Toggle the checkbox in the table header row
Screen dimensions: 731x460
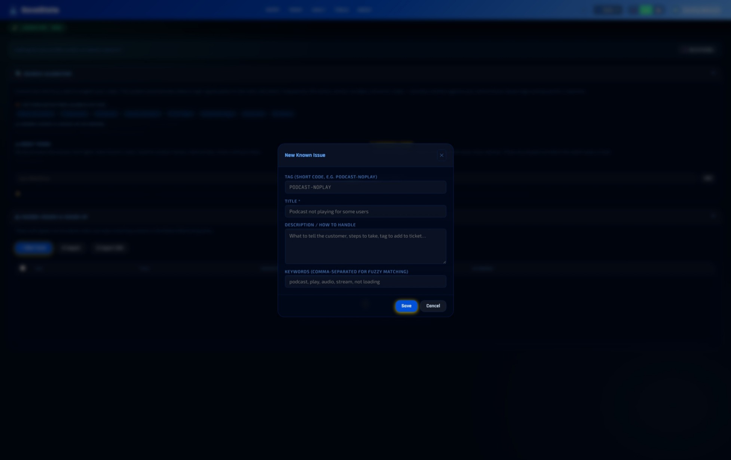(22, 268)
